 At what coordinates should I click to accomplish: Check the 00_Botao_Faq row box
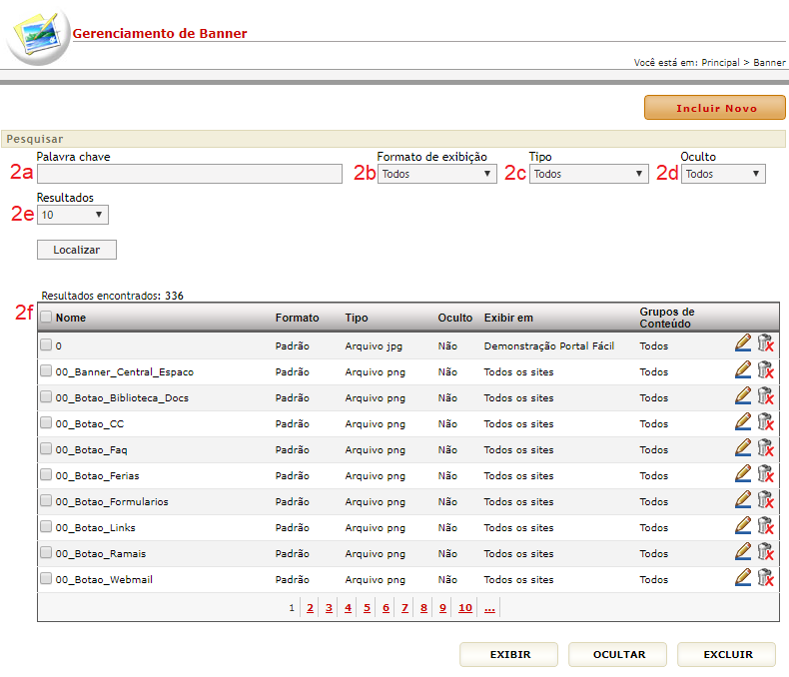pyautogui.click(x=46, y=449)
